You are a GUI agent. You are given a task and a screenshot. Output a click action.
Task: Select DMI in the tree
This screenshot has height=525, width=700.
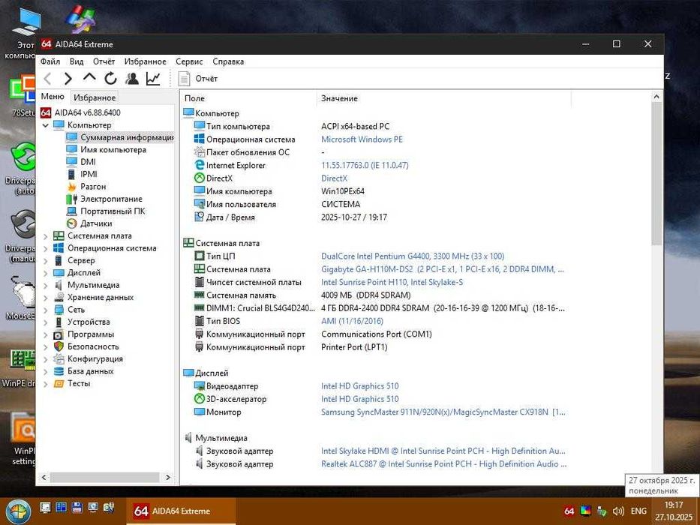[x=88, y=161]
